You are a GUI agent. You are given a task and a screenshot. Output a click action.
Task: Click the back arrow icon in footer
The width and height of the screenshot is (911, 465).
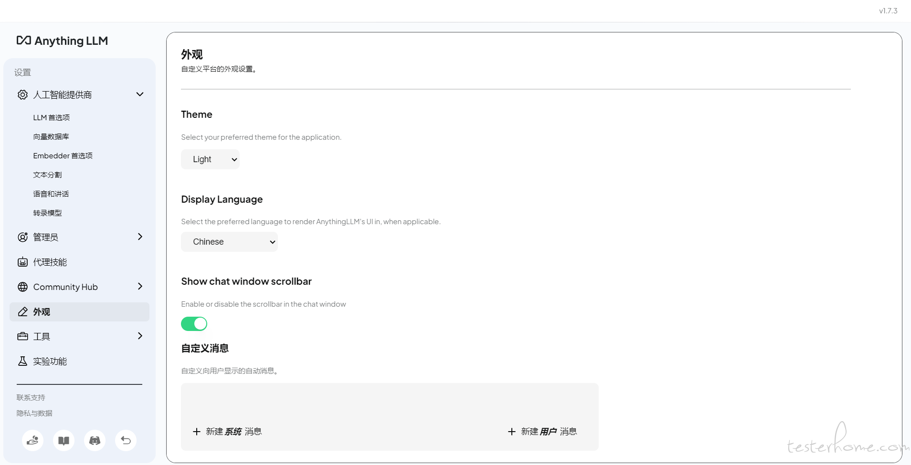(126, 440)
